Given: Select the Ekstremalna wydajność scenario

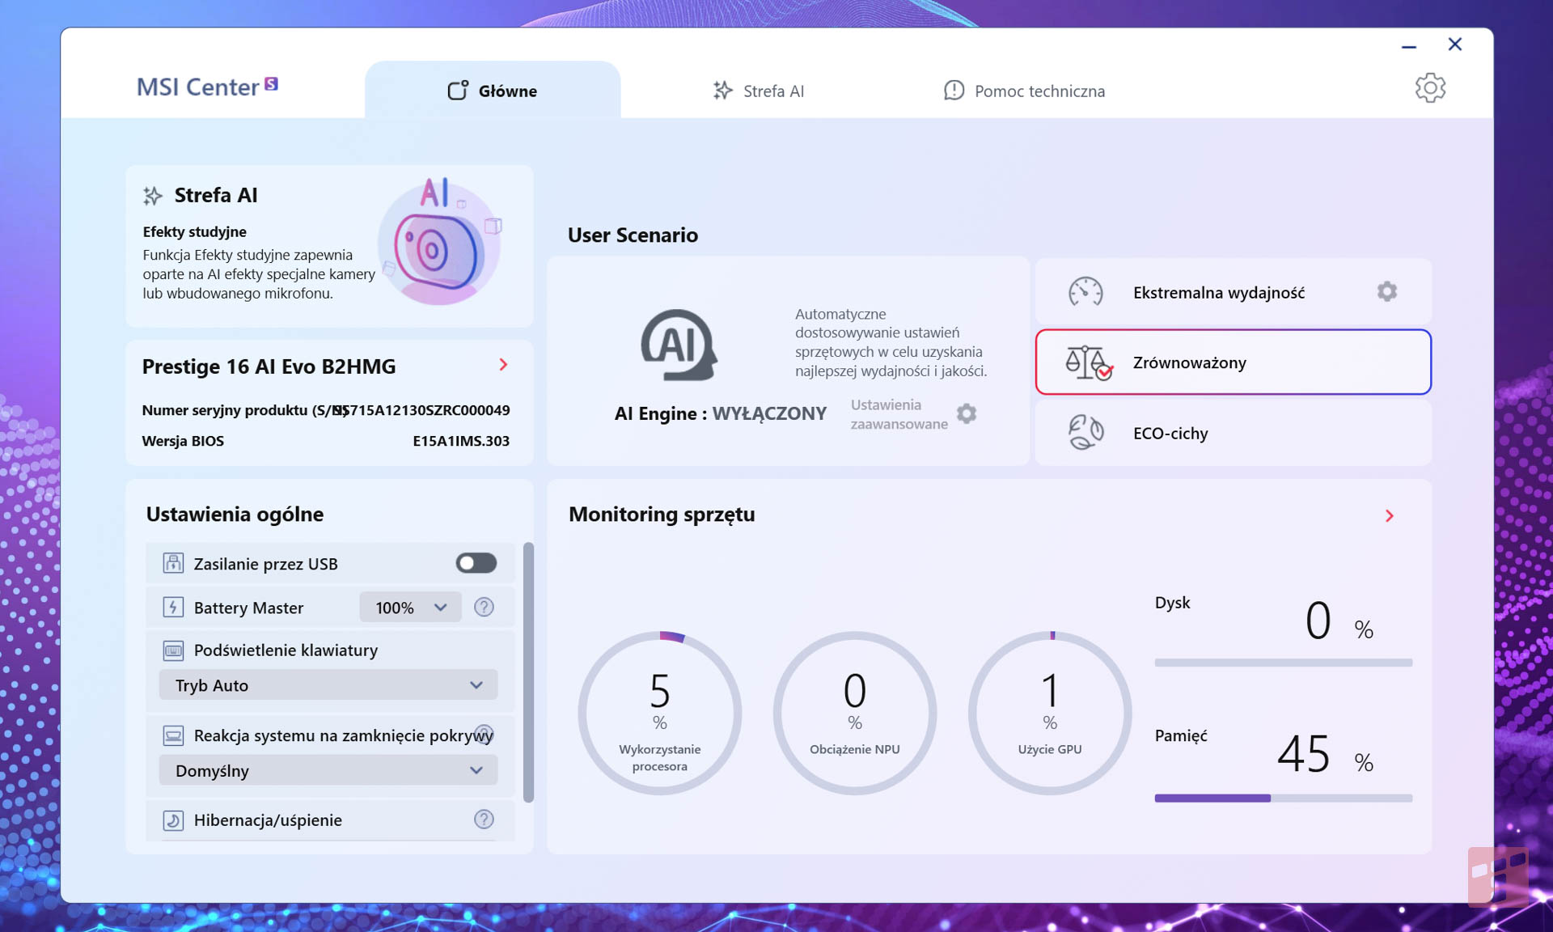Looking at the screenshot, I should (1233, 292).
